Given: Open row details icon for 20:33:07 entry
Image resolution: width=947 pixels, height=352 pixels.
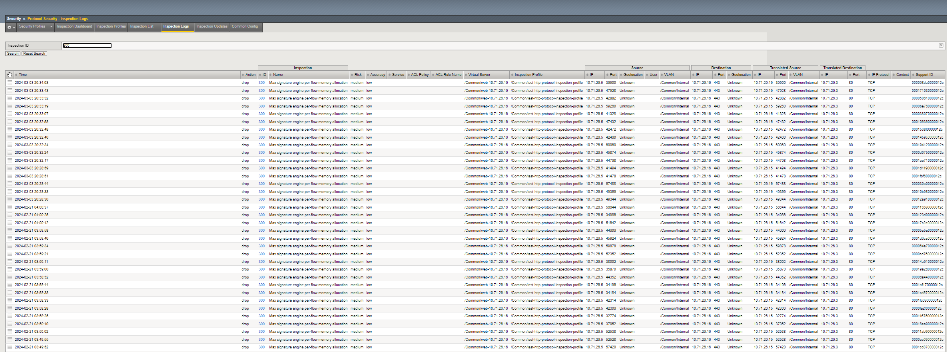Looking at the screenshot, I should click(10, 114).
